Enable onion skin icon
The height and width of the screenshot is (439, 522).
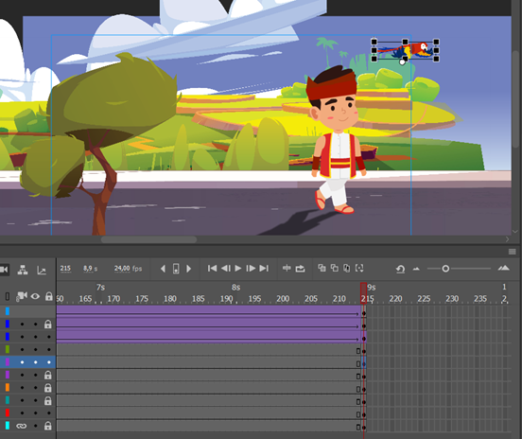(322, 268)
